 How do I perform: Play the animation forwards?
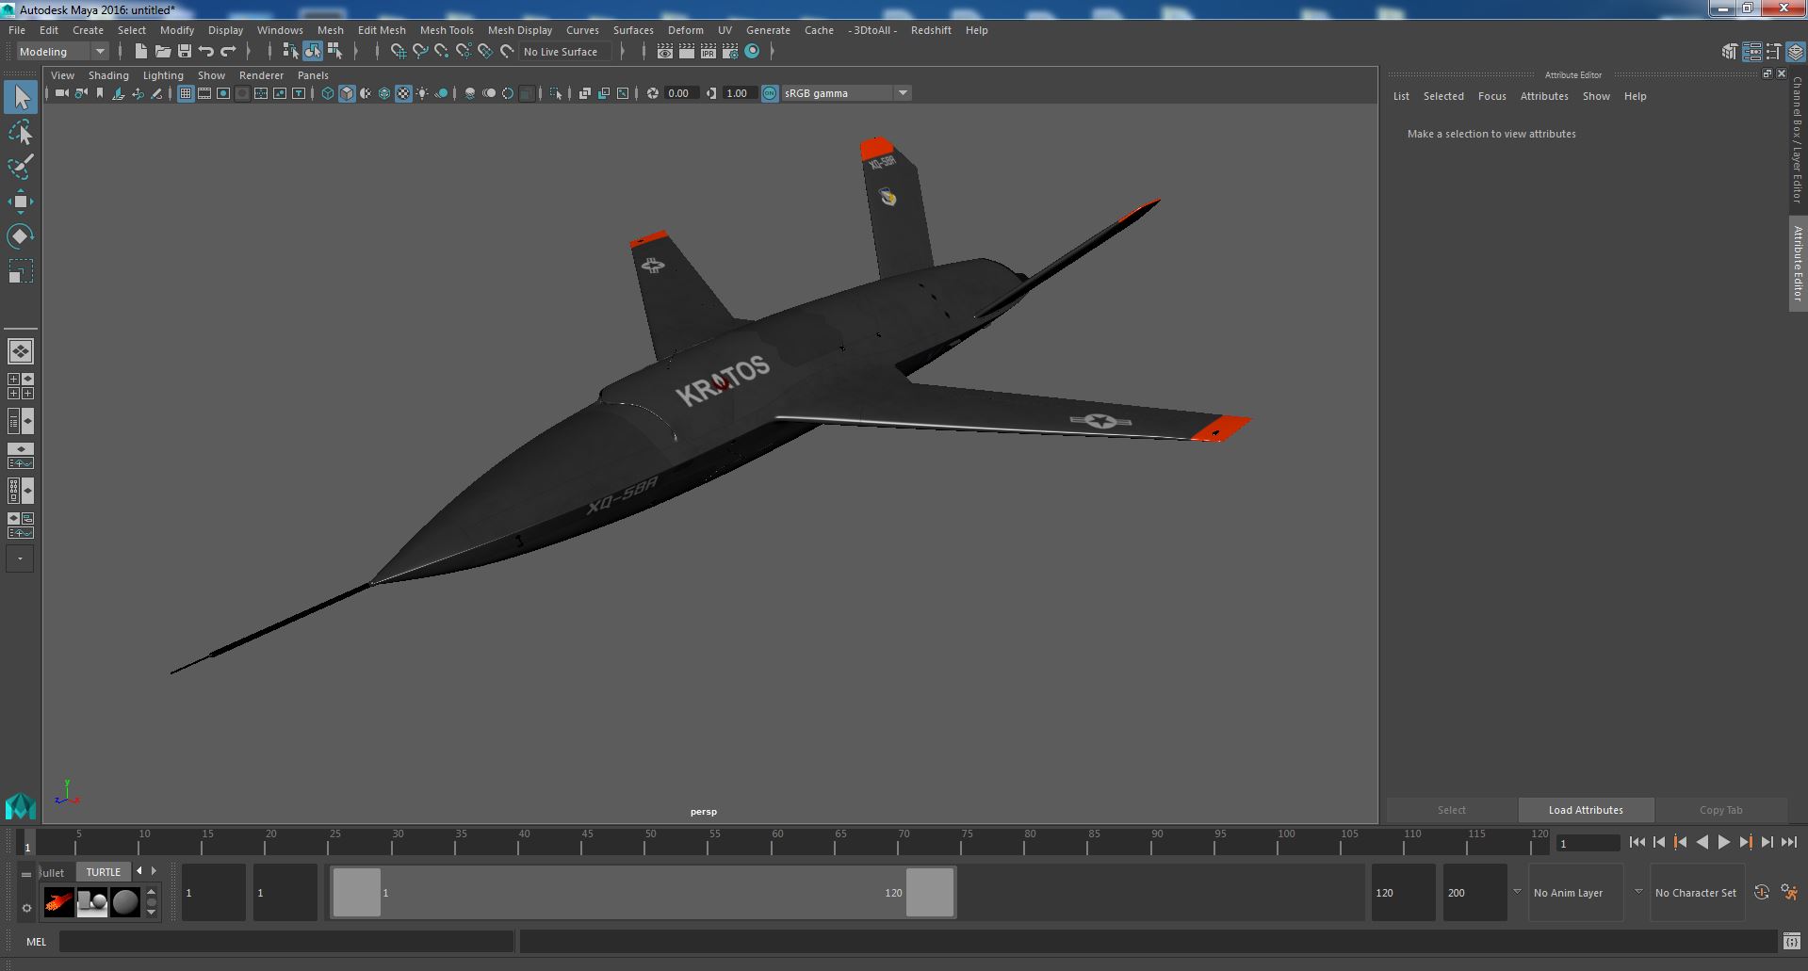(x=1723, y=843)
